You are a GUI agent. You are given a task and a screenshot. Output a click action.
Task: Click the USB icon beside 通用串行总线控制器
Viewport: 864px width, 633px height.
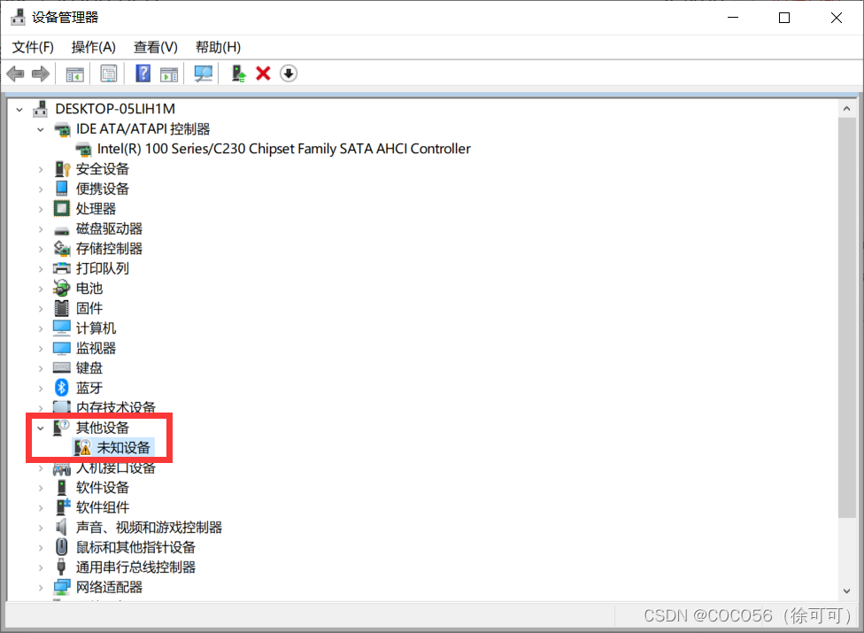pos(62,567)
